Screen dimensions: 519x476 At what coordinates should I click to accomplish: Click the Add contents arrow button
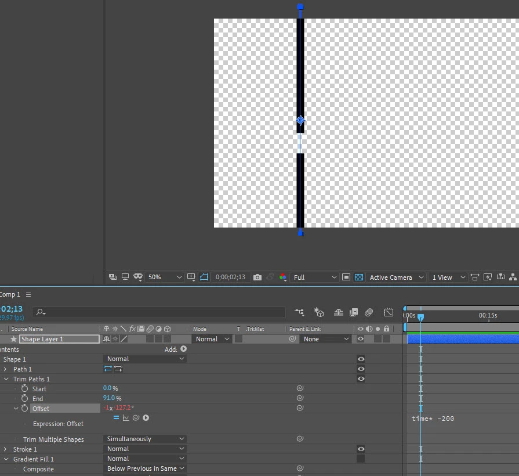pyautogui.click(x=184, y=349)
